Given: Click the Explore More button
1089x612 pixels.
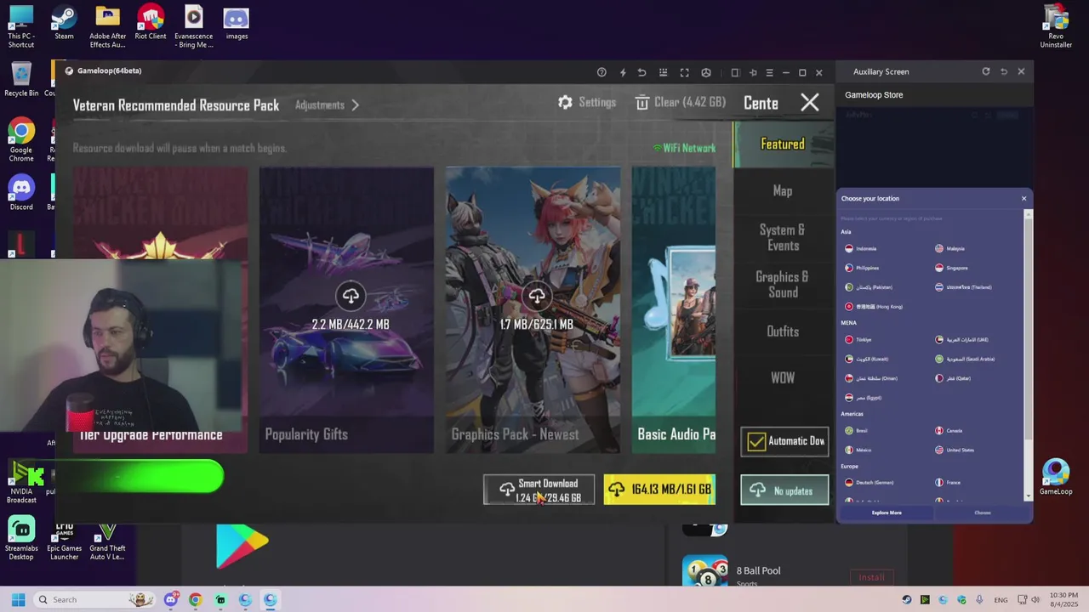Looking at the screenshot, I should [x=887, y=513].
